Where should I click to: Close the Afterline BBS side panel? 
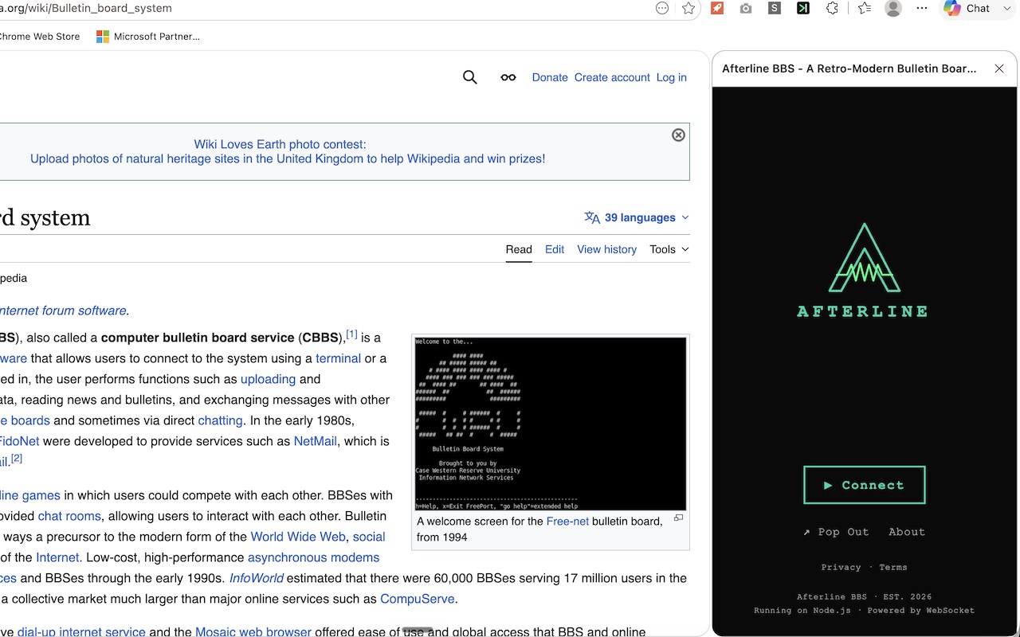(x=999, y=68)
